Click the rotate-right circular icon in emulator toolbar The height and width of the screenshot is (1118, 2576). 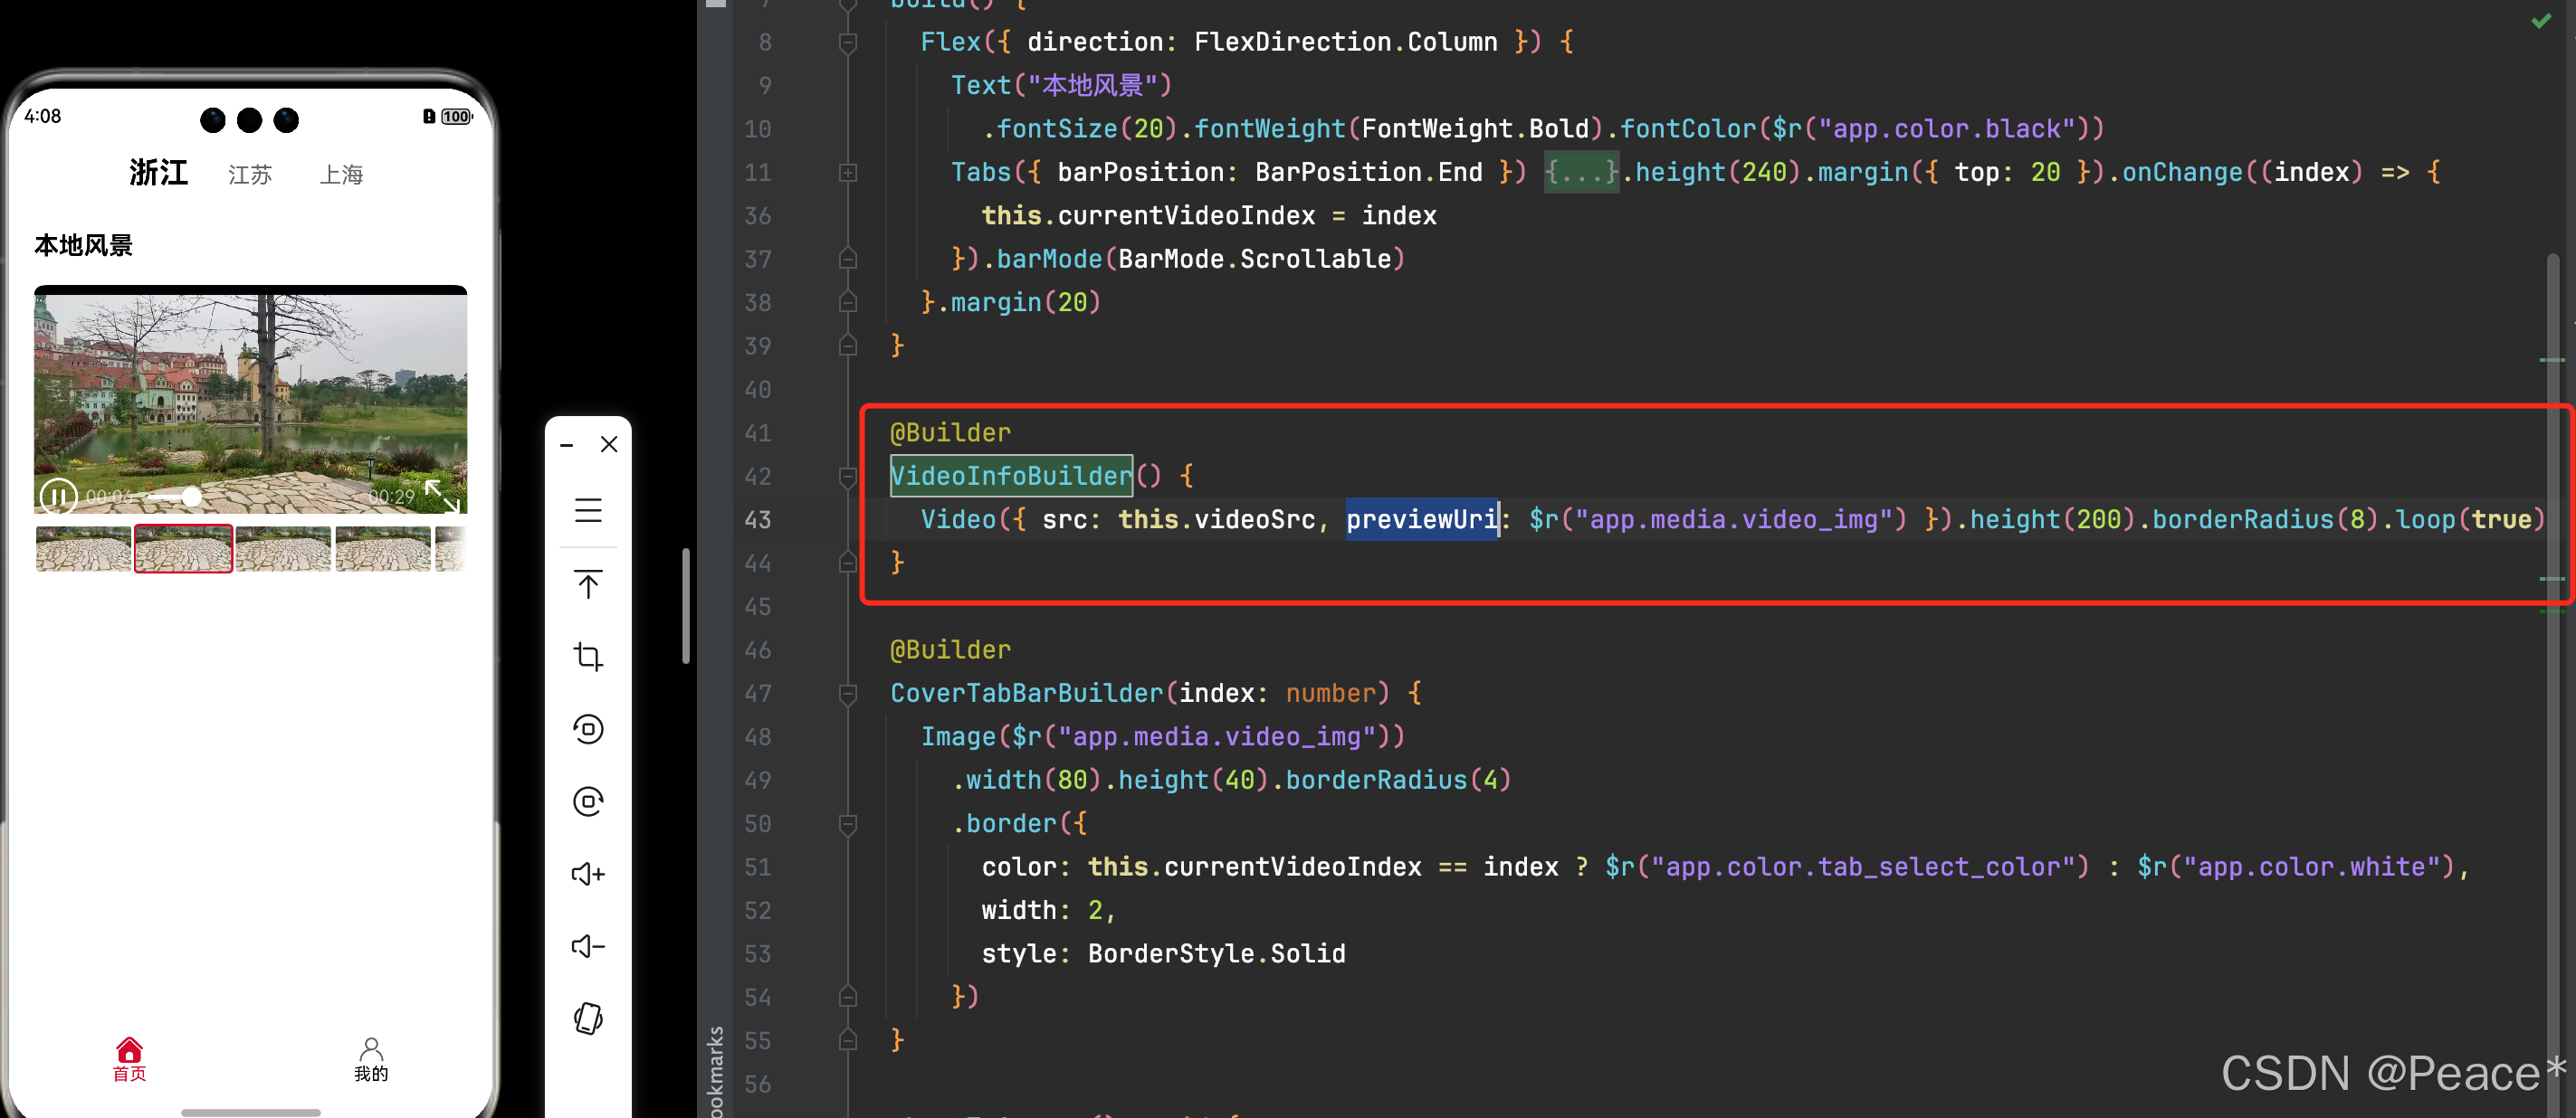pos(588,801)
